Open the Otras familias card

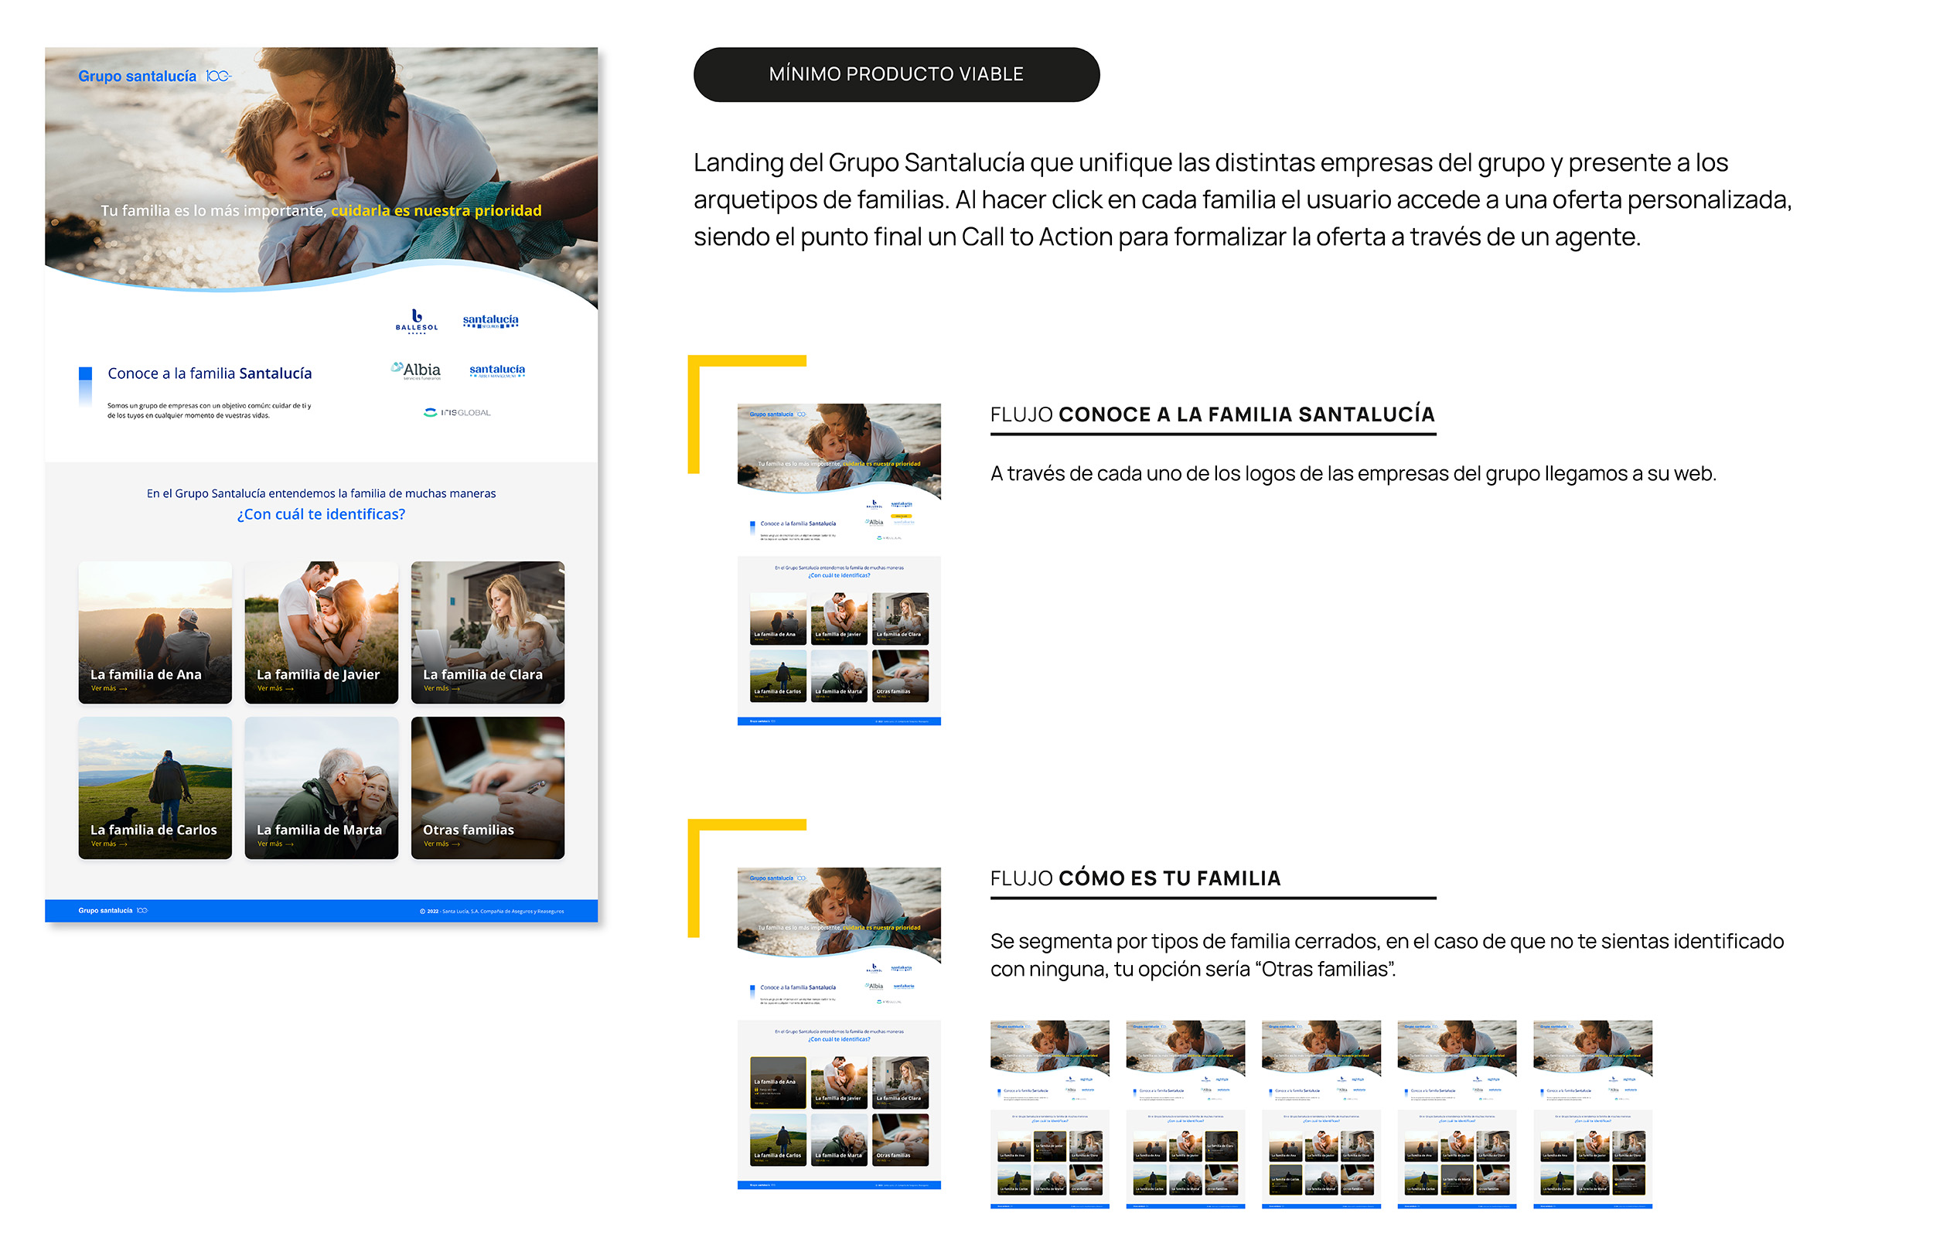pos(487,787)
